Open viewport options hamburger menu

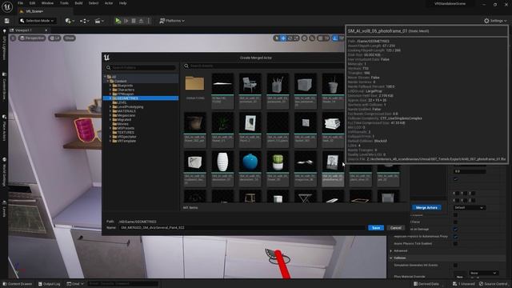pyautogui.click(x=13, y=38)
